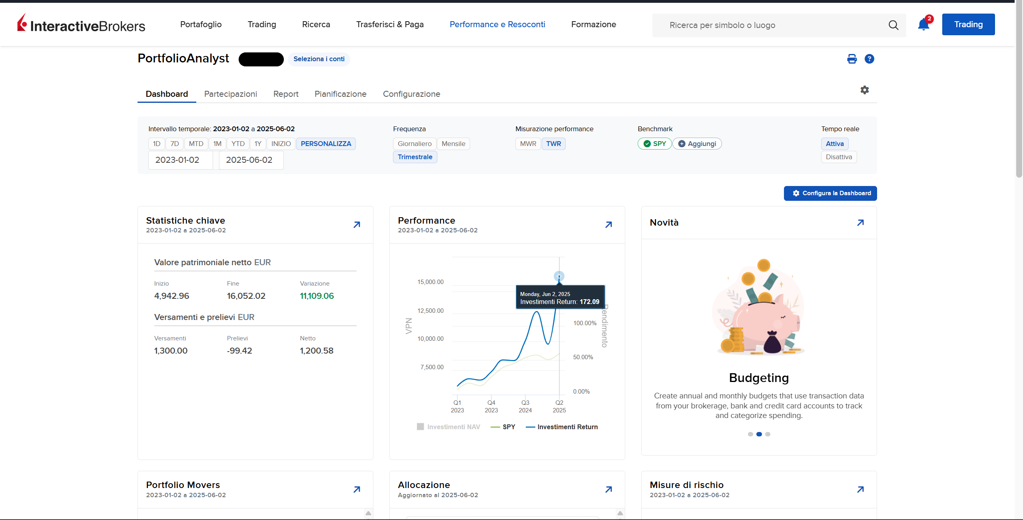Switch to the Report tab
The image size is (1023, 520).
tap(286, 94)
